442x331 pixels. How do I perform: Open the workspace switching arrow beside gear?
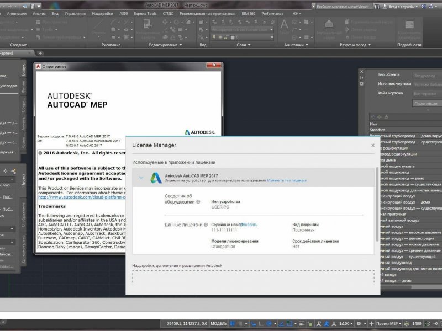(x=365, y=324)
